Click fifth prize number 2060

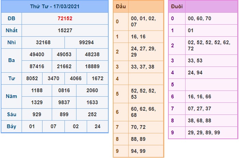click(92, 90)
